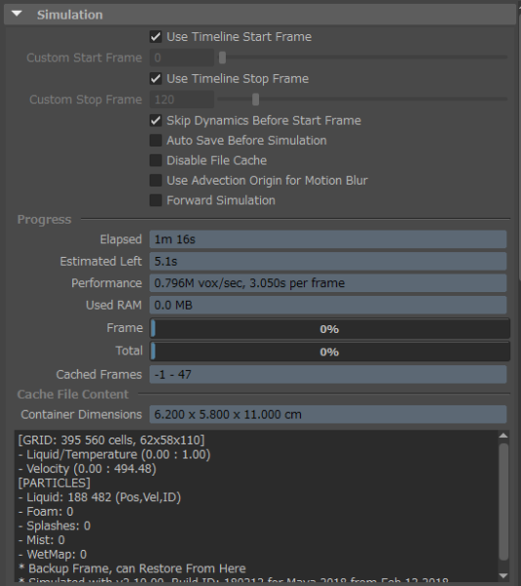Uncheck Use Timeline Stop Frame

point(155,78)
